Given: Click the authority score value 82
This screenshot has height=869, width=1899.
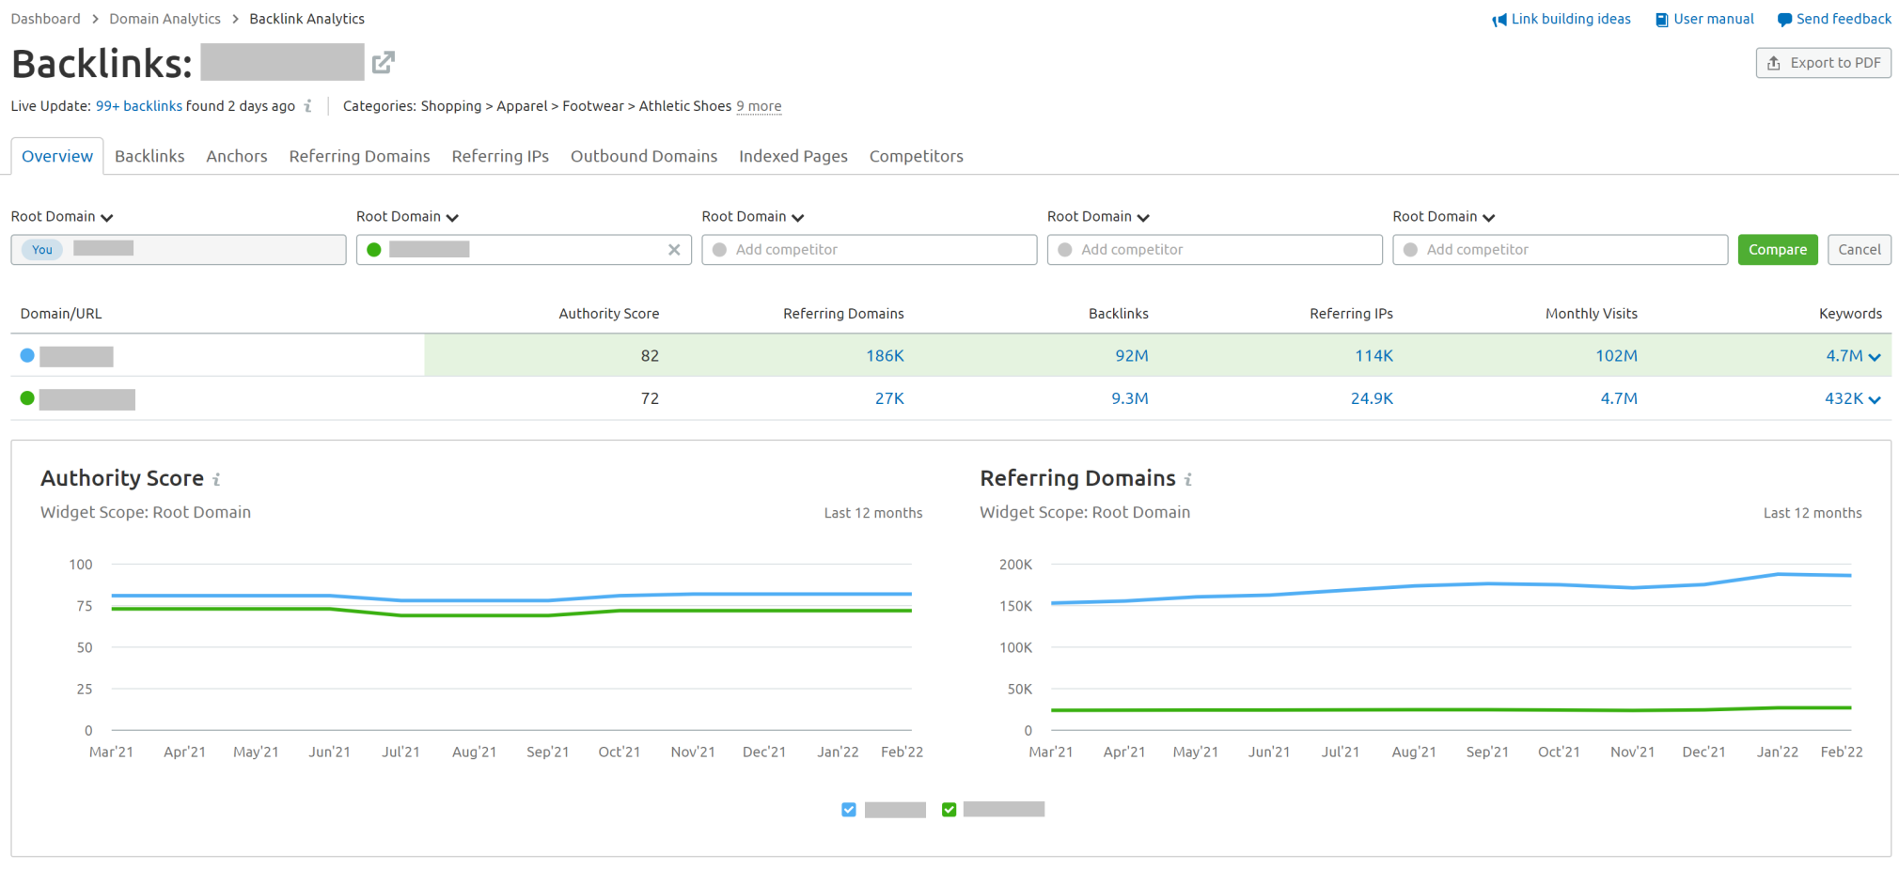Looking at the screenshot, I should click(650, 355).
